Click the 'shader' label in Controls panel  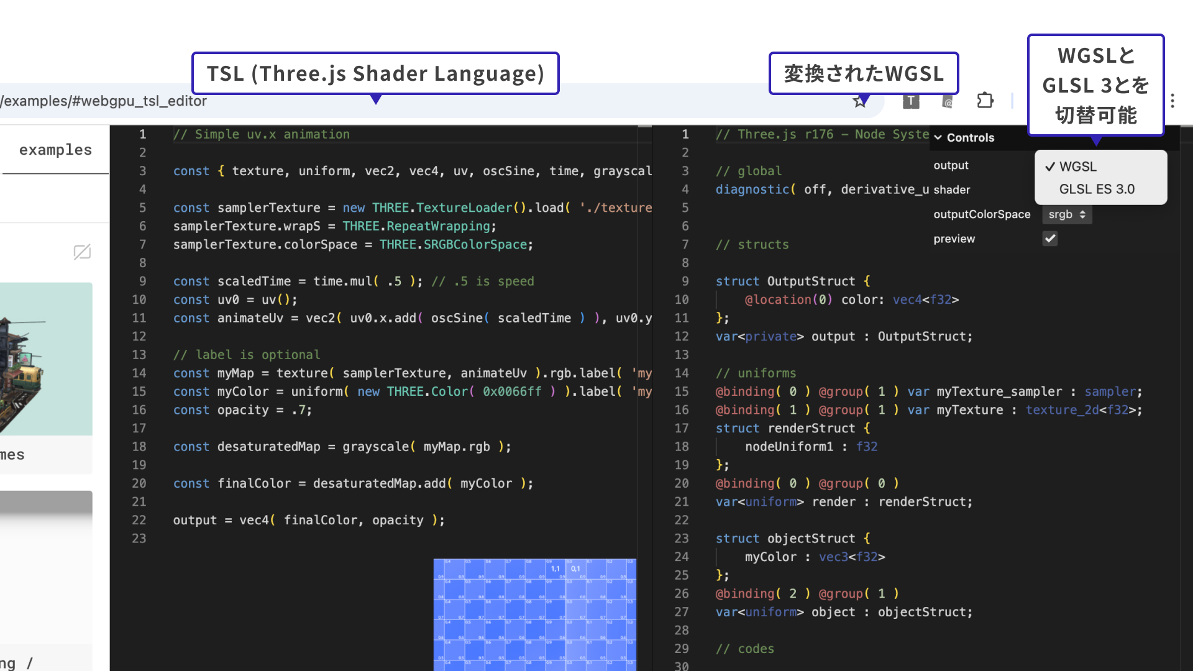[951, 189]
